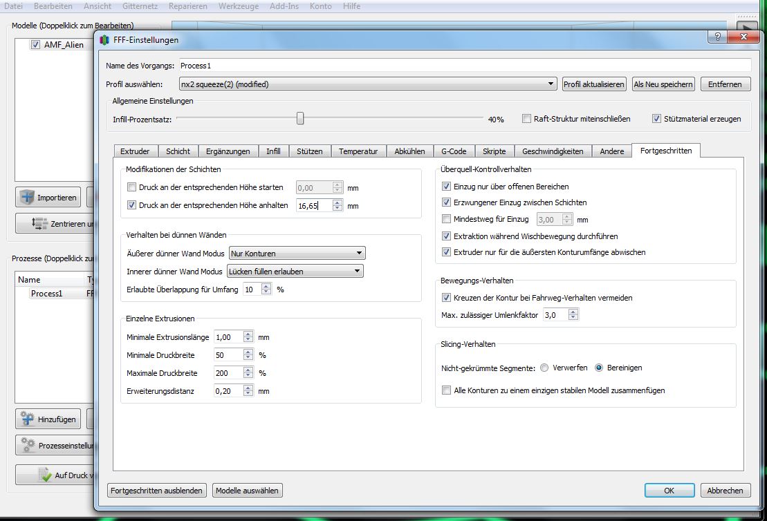Switch to the Geschwindigkeiten tab
Screen dimensions: 767x521
coord(553,151)
